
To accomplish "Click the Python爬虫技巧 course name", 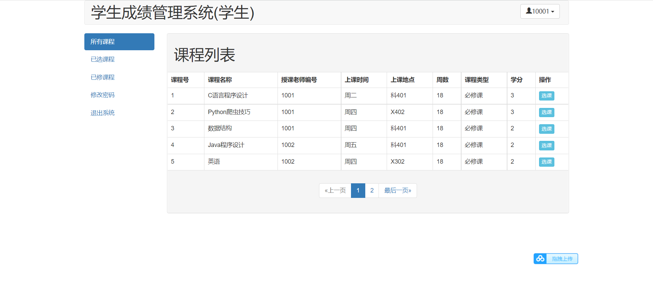I will pos(229,112).
